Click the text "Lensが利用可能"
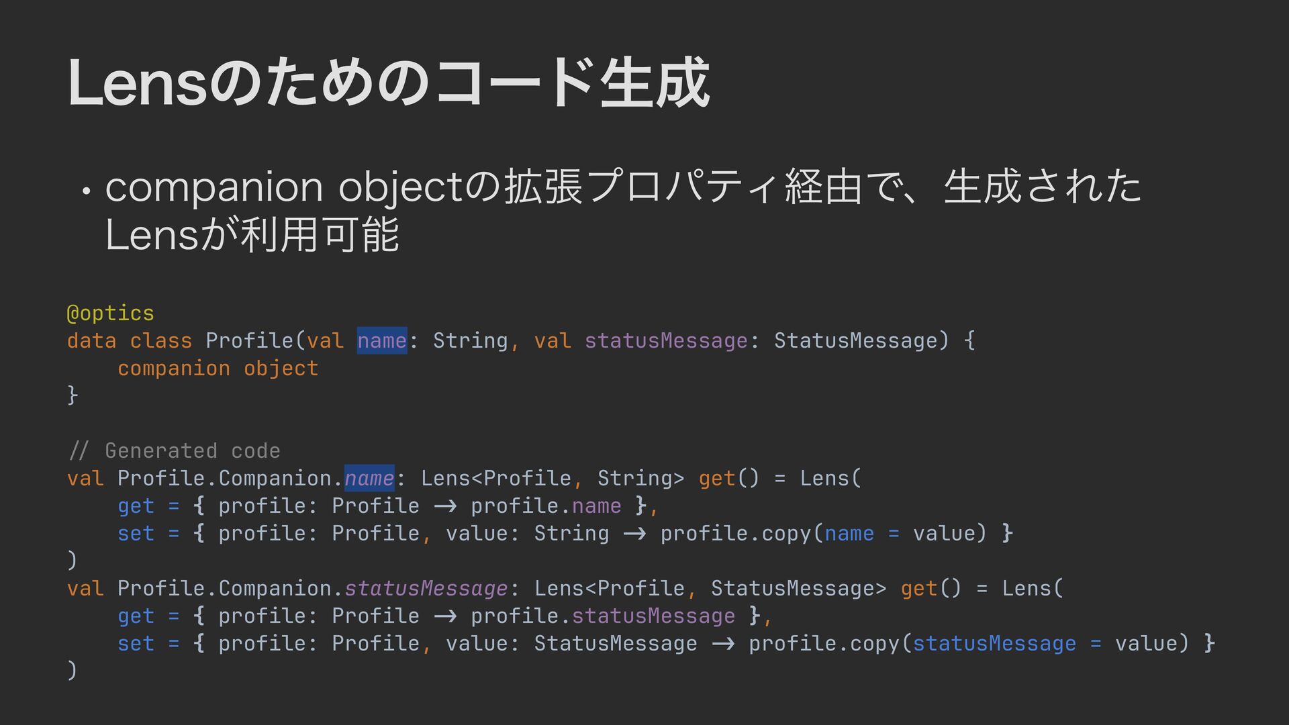The image size is (1289, 725). [x=252, y=235]
